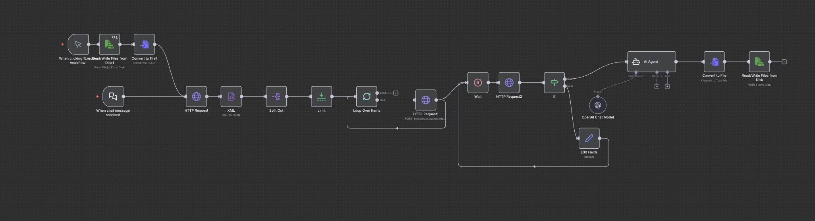Click the 'manual' subtitle under Edit Fields
Image resolution: width=815 pixels, height=221 pixels.
click(589, 157)
